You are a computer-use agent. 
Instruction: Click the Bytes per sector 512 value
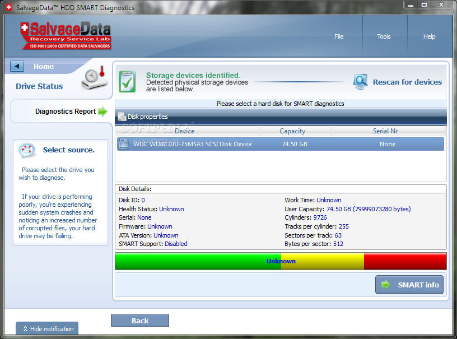coord(338,244)
